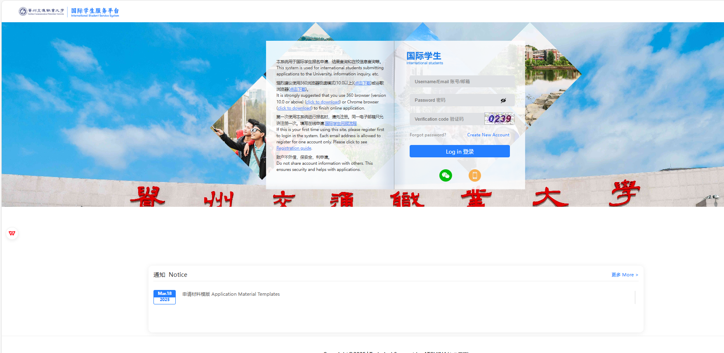Open Application Material Templates notice
Viewport: 724px width, 353px height.
231,294
